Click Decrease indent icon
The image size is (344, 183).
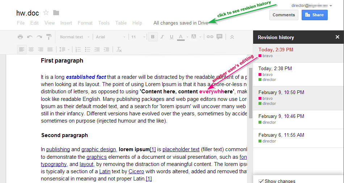coord(97,50)
